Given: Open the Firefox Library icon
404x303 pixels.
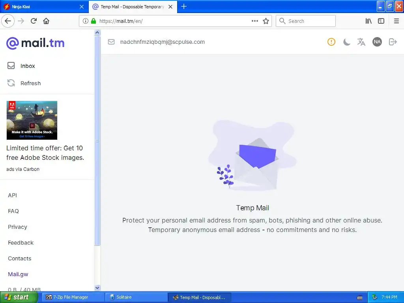Looking at the screenshot, I should 368,21.
